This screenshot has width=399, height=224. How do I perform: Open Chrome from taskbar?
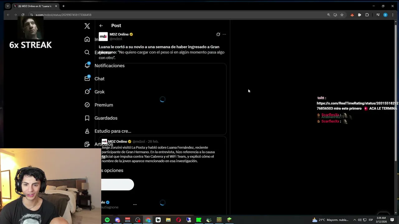coord(148,220)
